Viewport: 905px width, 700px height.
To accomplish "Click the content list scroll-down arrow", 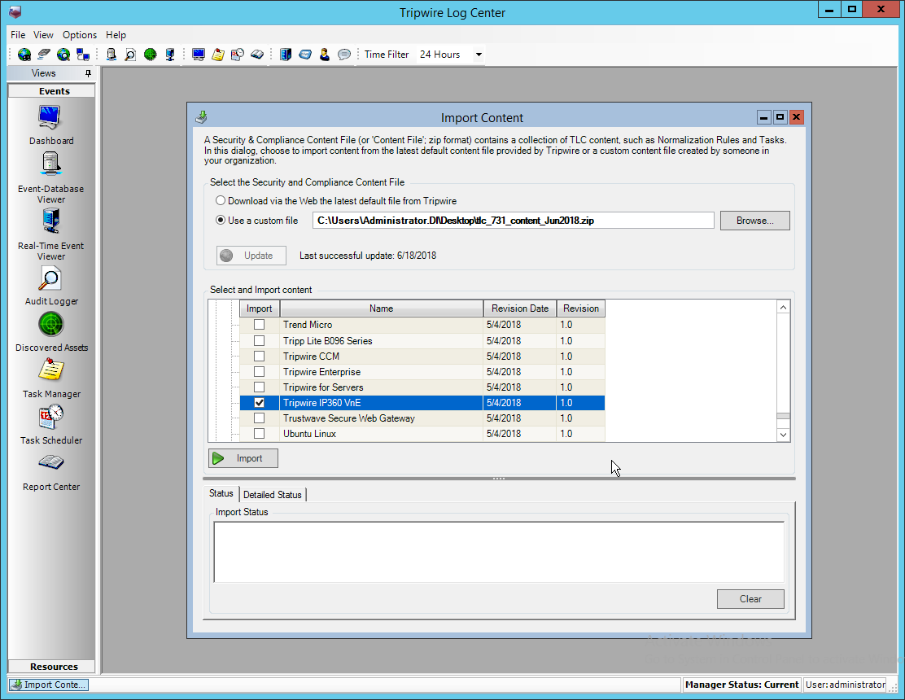I will [783, 435].
